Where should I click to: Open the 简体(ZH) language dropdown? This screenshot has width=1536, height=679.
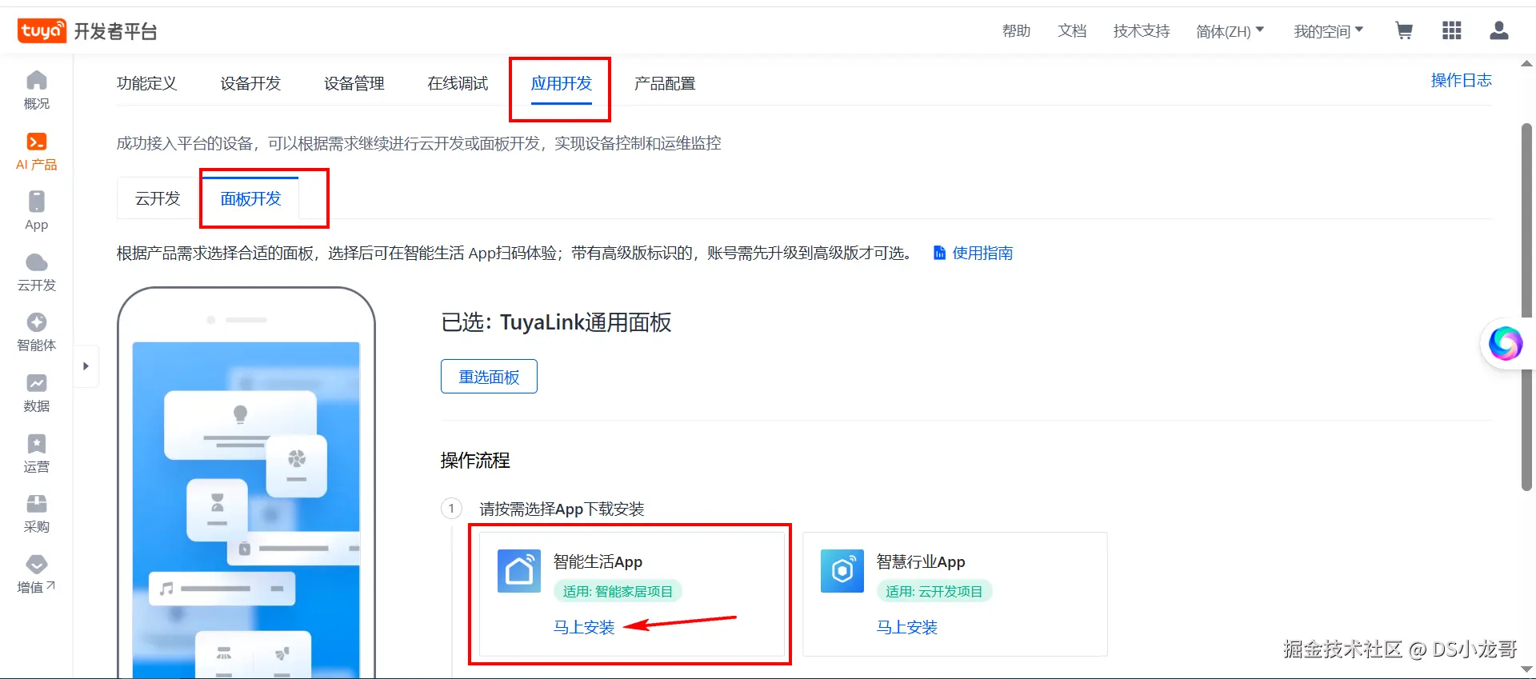coord(1230,31)
